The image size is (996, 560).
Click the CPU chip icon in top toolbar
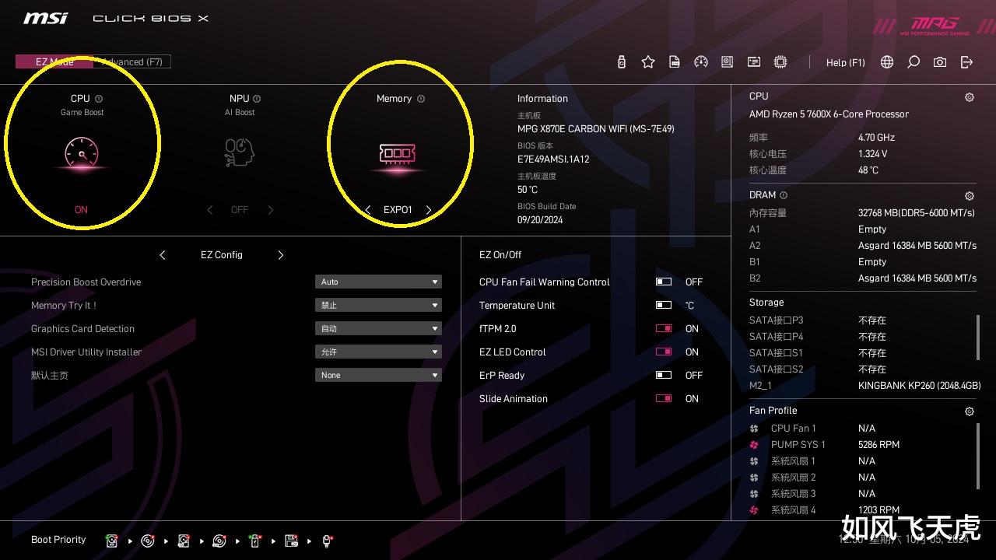[780, 62]
